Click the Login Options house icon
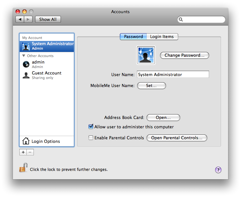 pyautogui.click(x=26, y=141)
